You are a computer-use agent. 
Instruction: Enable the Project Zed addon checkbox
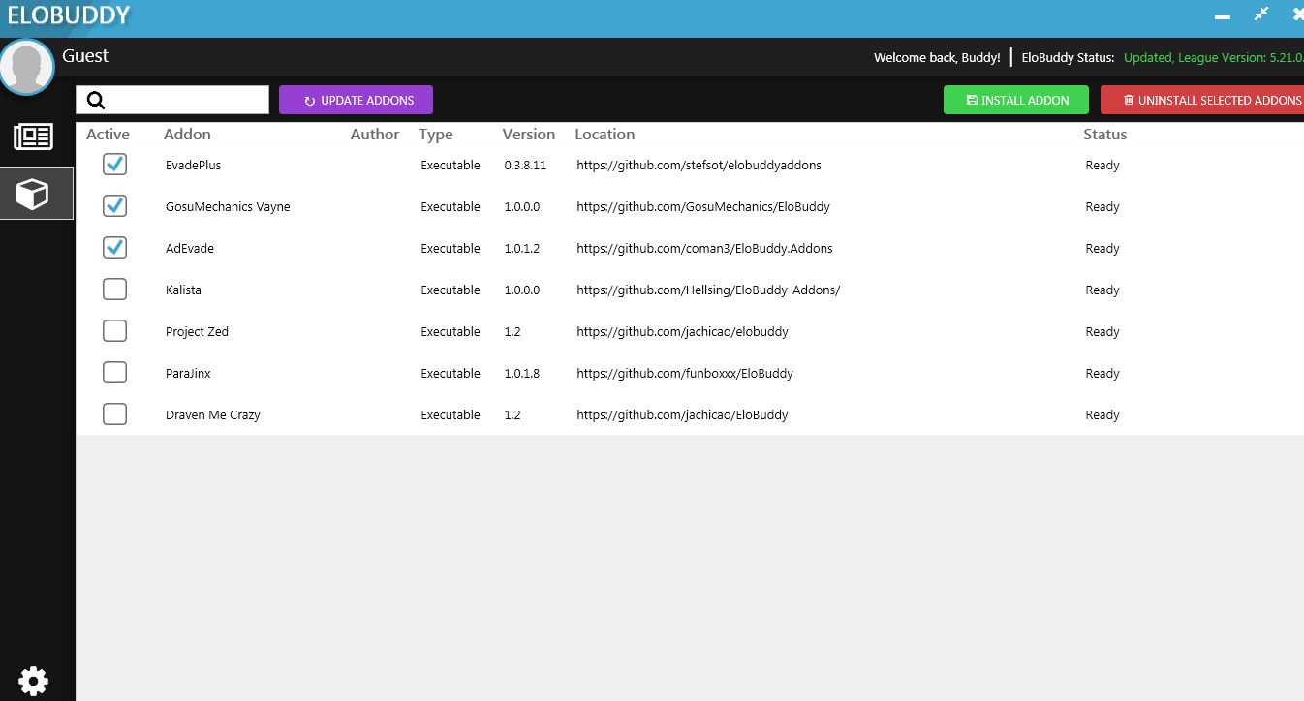point(114,331)
